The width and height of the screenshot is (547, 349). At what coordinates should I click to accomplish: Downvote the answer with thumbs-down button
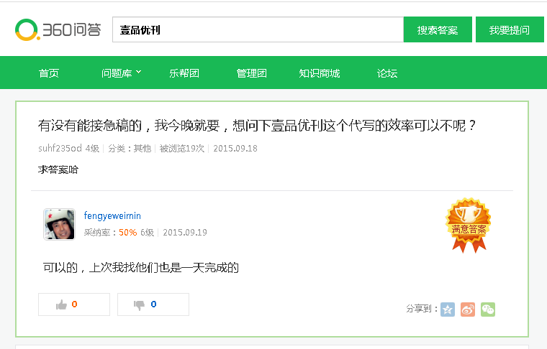pyautogui.click(x=153, y=304)
